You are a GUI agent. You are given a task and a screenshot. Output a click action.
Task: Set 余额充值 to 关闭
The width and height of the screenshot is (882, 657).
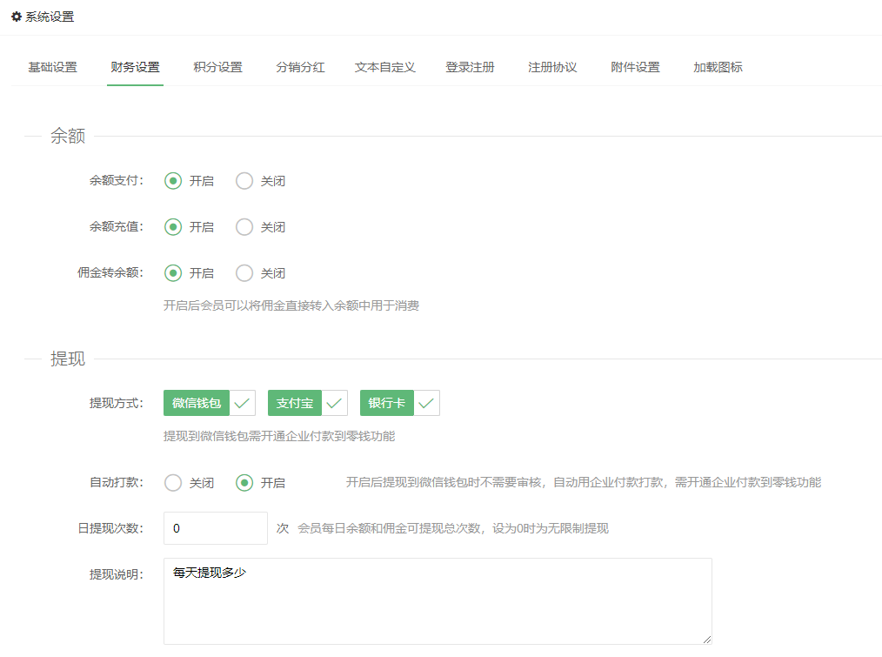(245, 227)
